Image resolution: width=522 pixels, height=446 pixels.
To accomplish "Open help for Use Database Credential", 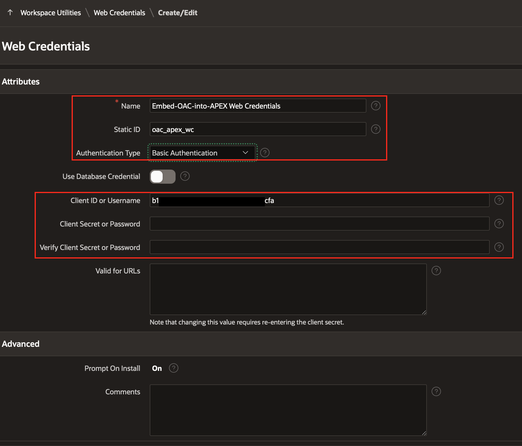I will (x=185, y=176).
